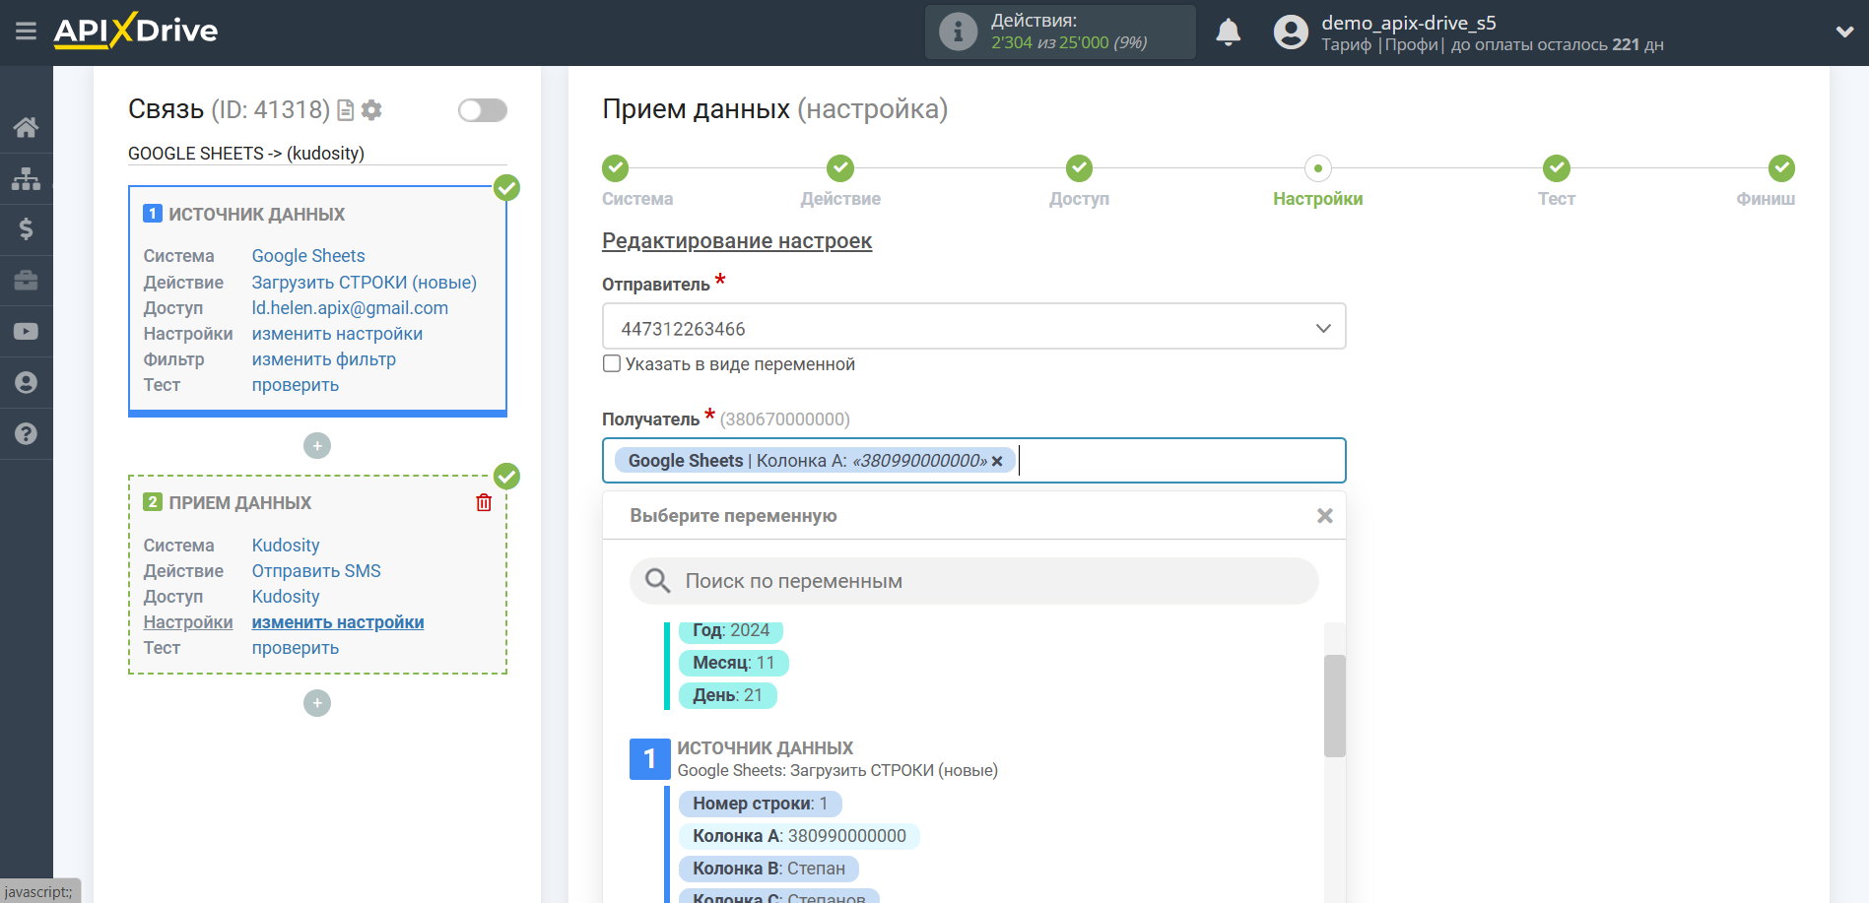Image resolution: width=1869 pixels, height=903 pixels.
Task: Open the help question mark icon
Action: 26,434
